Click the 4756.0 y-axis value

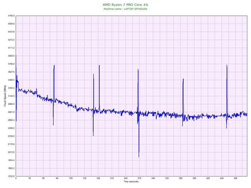tap(11, 16)
